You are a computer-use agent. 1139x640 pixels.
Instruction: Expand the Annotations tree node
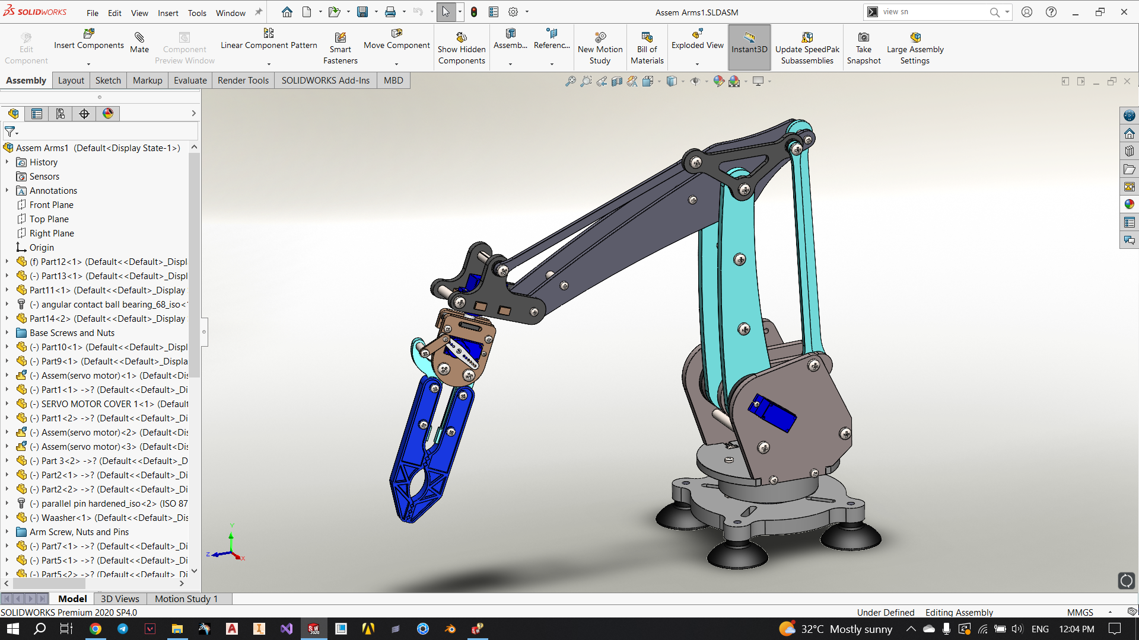click(x=7, y=191)
